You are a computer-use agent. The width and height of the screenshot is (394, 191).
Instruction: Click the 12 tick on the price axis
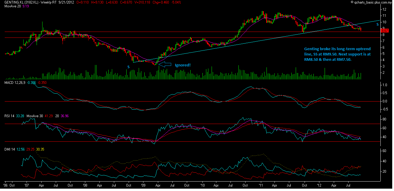pos(385,9)
